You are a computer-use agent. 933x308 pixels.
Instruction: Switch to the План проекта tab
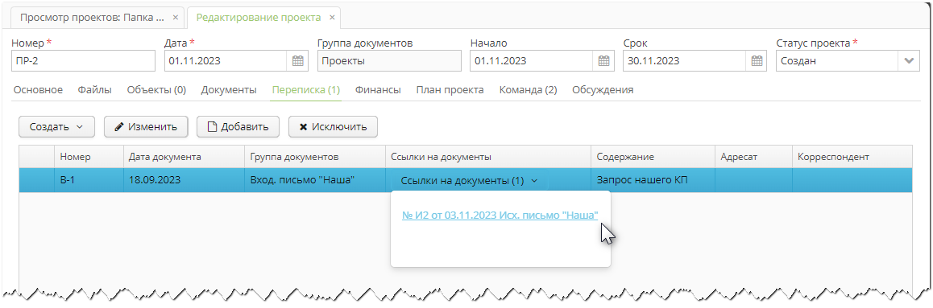point(450,90)
